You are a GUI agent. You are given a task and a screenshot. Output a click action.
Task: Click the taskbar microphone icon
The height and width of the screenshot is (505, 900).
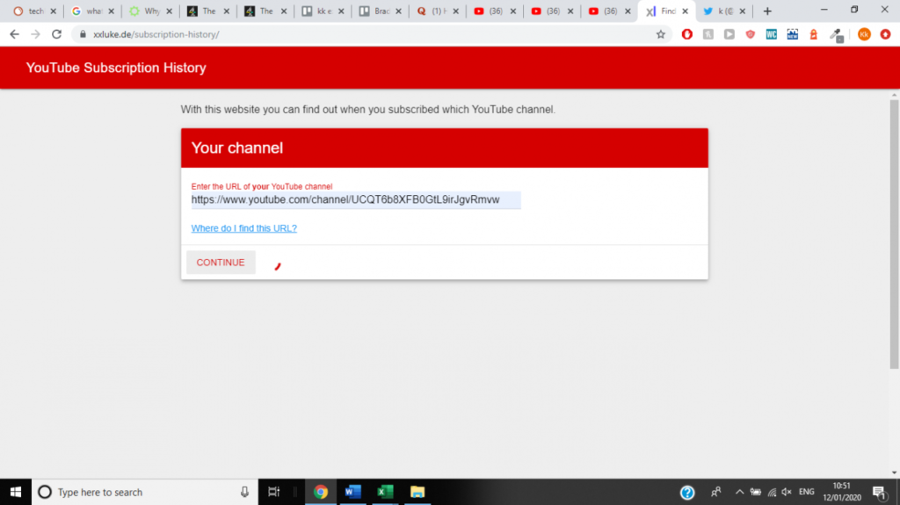click(244, 492)
